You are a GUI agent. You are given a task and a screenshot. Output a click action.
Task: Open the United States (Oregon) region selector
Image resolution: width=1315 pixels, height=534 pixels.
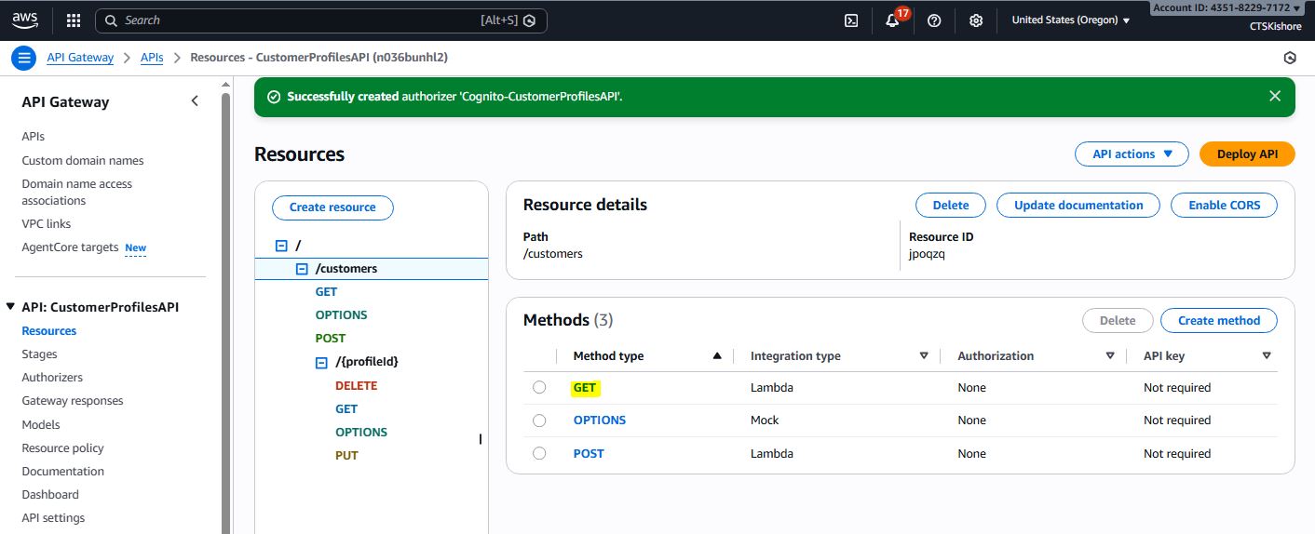pyautogui.click(x=1070, y=20)
